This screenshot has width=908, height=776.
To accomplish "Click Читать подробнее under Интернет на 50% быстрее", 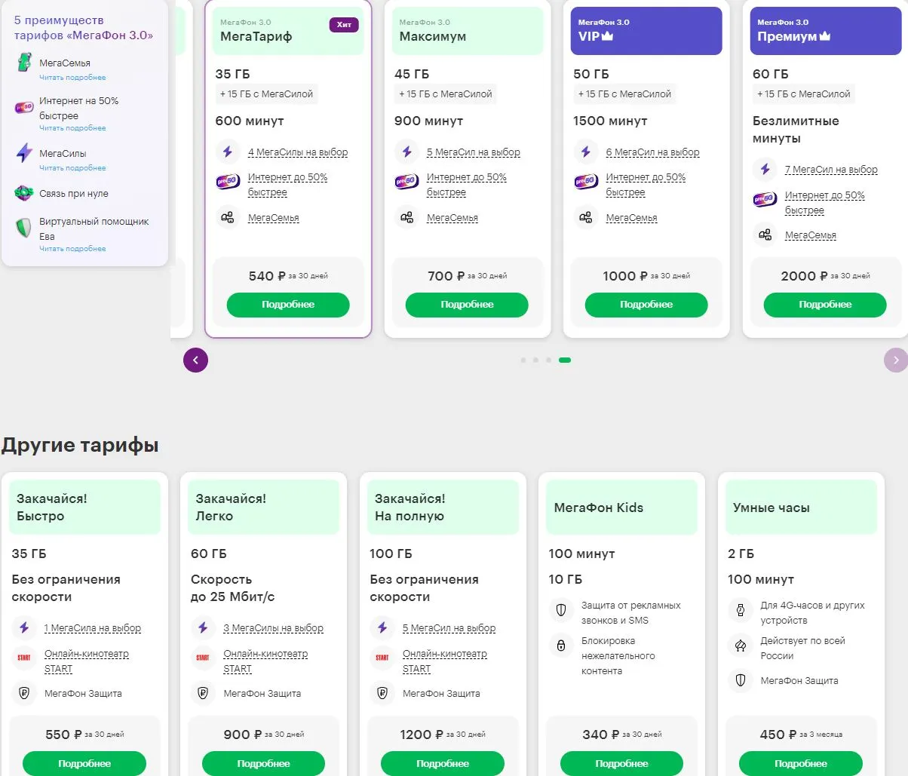I will click(72, 128).
